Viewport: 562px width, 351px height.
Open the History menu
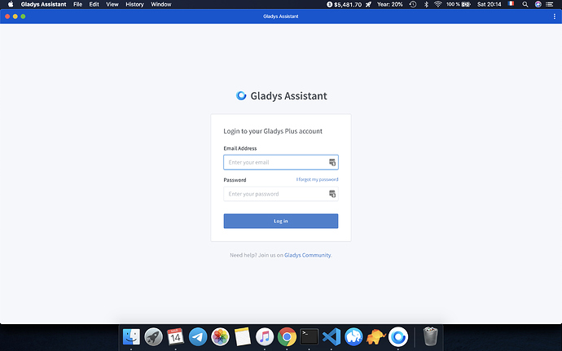click(134, 4)
